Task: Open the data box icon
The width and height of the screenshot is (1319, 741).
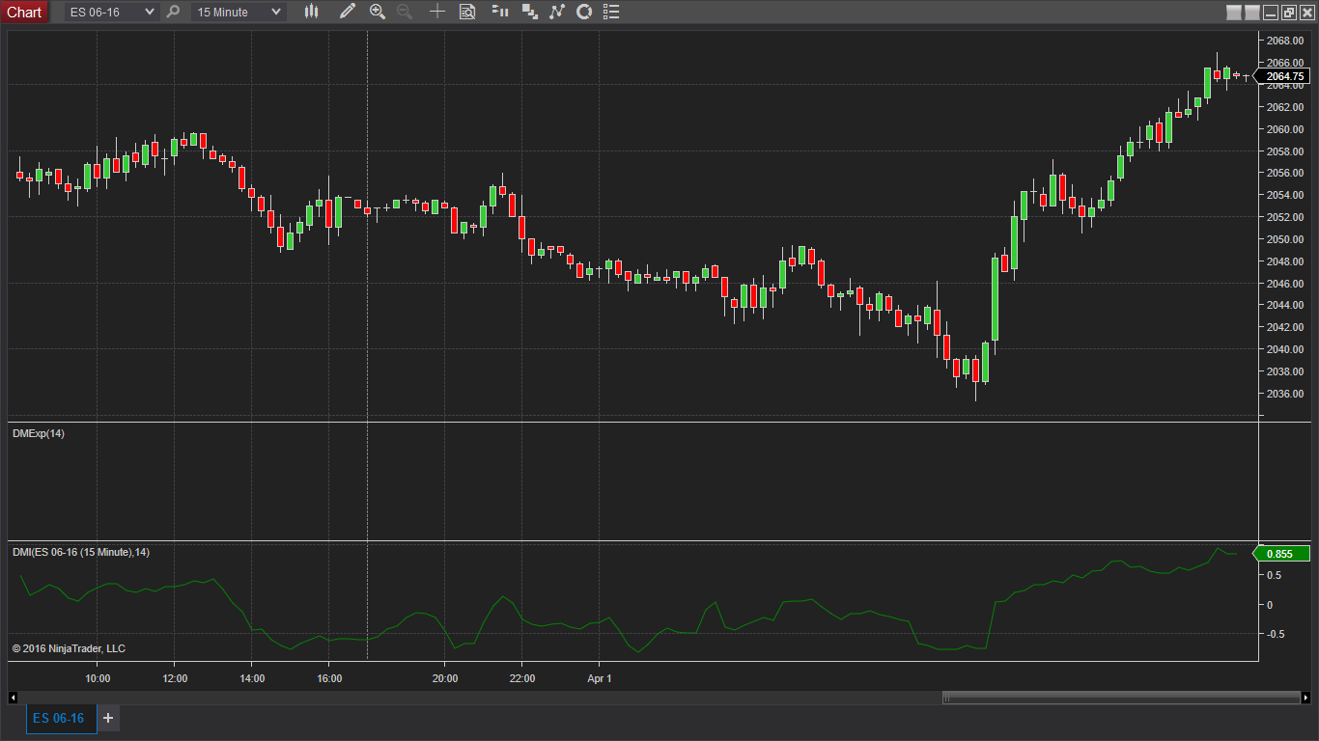Action: tap(467, 12)
